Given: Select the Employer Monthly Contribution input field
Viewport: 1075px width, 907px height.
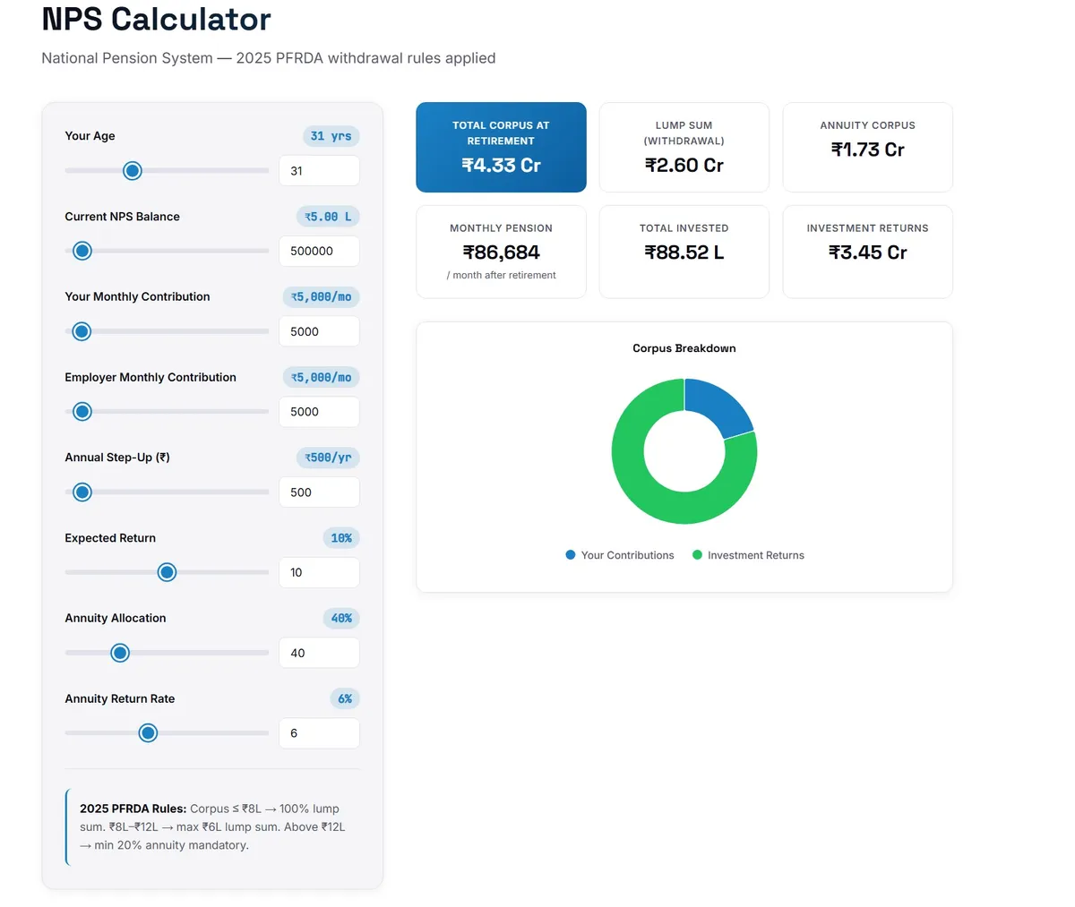Looking at the screenshot, I should pyautogui.click(x=319, y=412).
